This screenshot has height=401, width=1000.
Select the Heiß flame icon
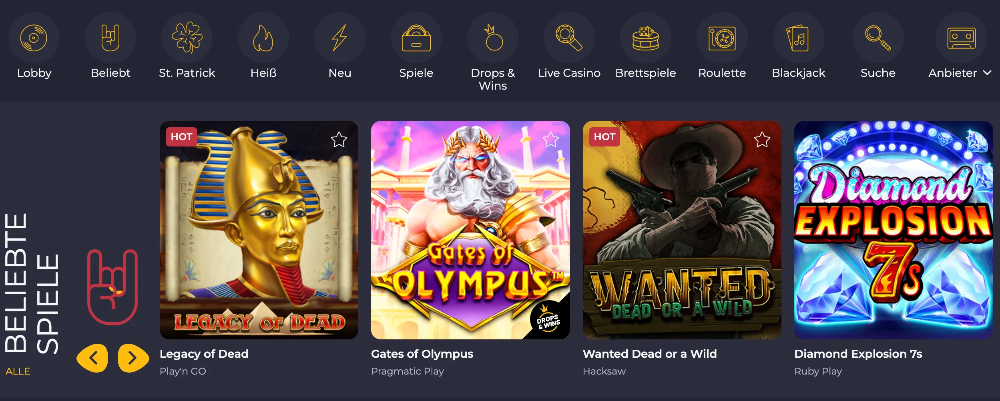click(263, 38)
